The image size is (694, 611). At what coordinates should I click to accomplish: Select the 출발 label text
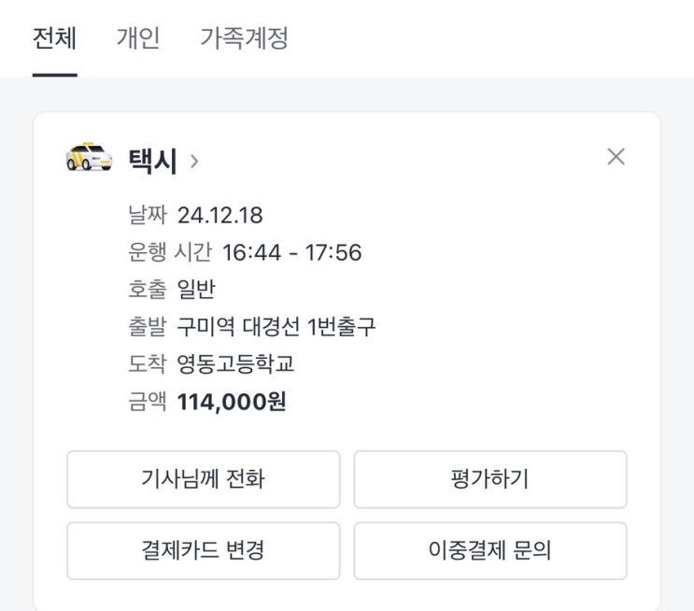(147, 327)
